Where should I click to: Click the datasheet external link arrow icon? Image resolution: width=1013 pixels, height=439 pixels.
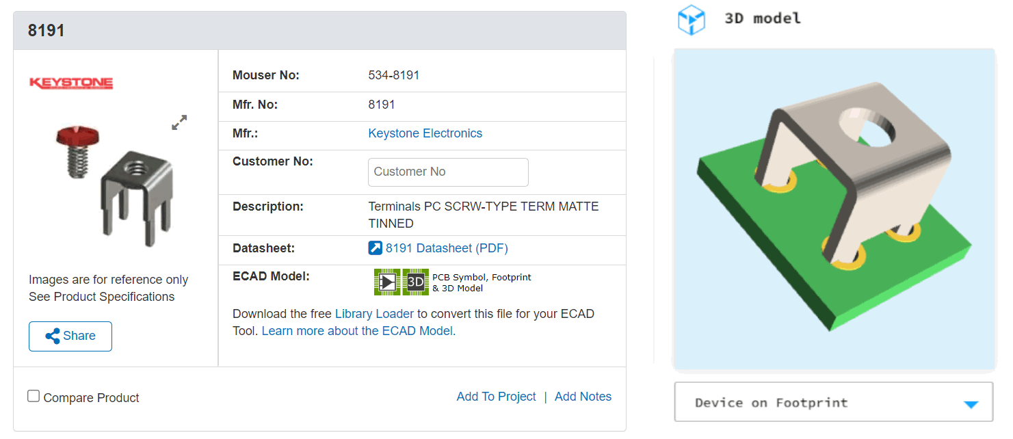tap(375, 248)
